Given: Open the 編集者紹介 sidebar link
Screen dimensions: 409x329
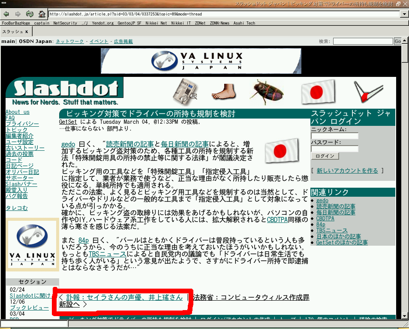Looking at the screenshot, I should tap(20, 136).
